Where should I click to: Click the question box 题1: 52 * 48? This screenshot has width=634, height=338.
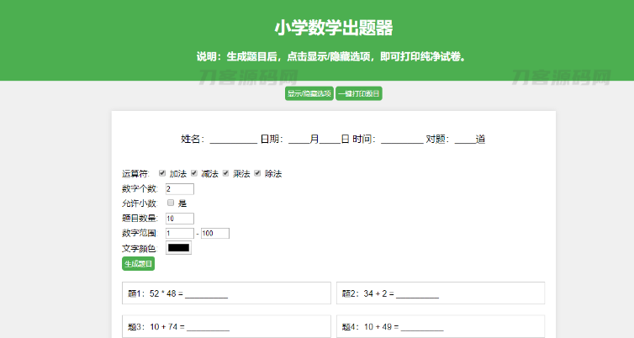(226, 293)
